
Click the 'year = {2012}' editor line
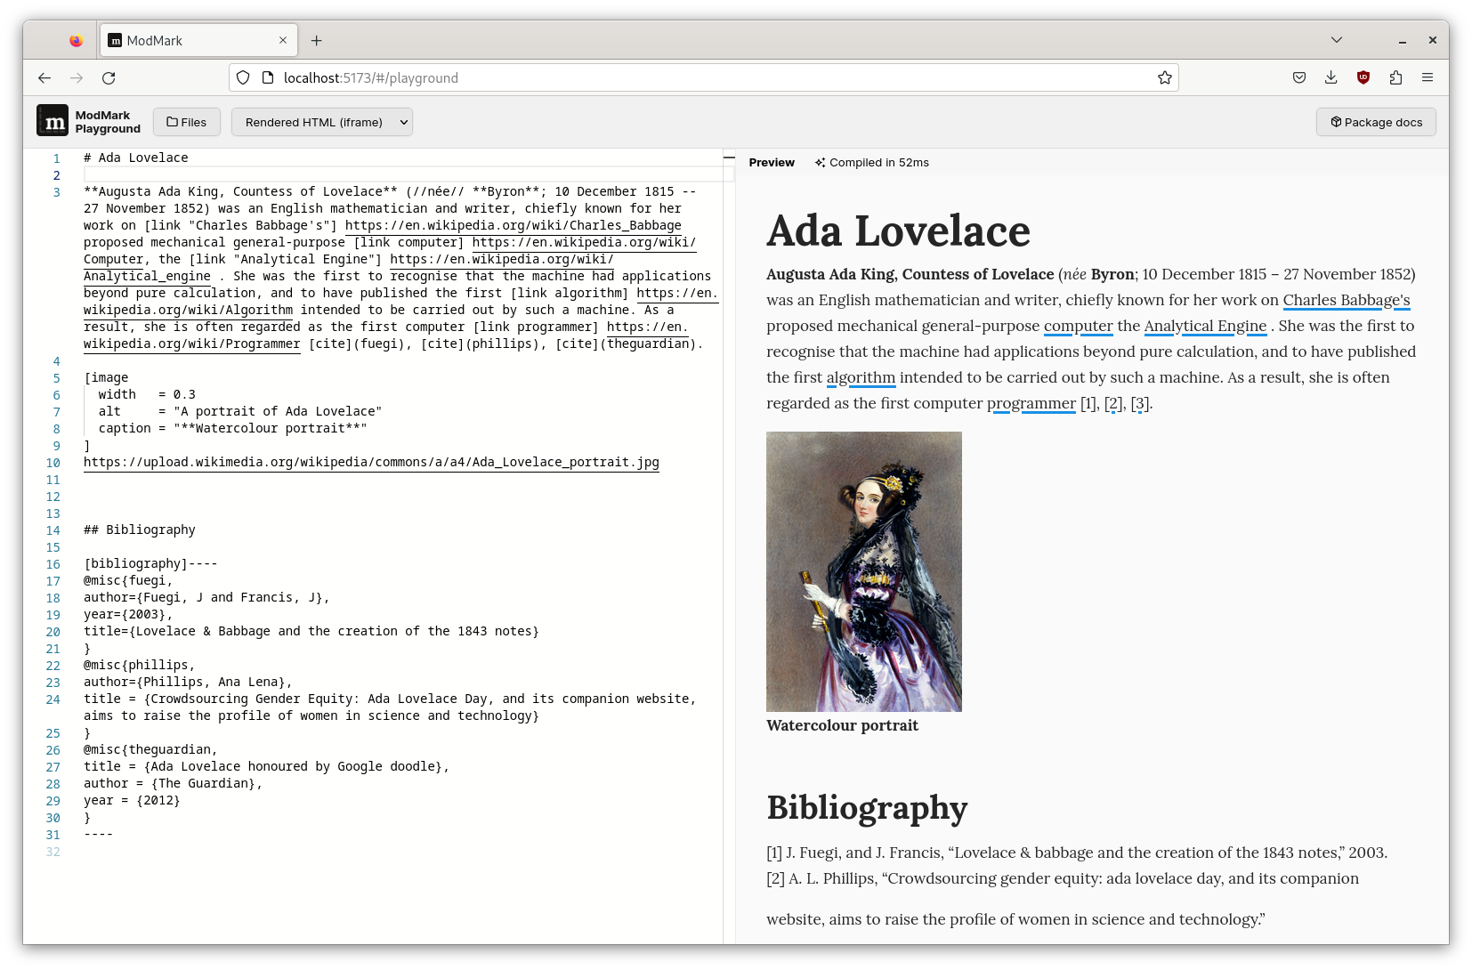tap(132, 800)
